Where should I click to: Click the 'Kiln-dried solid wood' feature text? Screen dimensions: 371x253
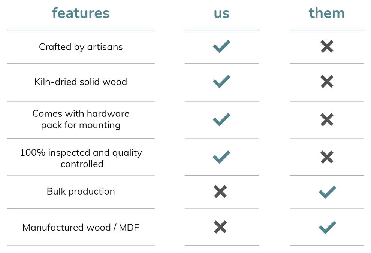[81, 82]
